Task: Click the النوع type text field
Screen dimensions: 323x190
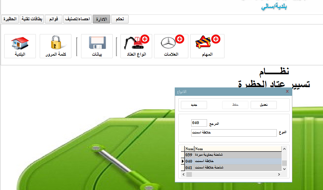Action: tap(234, 133)
